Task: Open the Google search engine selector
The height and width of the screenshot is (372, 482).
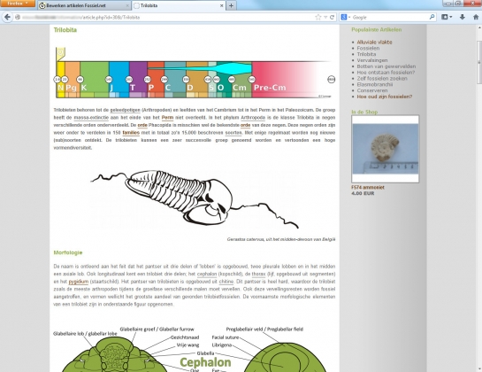Action: click(x=345, y=17)
